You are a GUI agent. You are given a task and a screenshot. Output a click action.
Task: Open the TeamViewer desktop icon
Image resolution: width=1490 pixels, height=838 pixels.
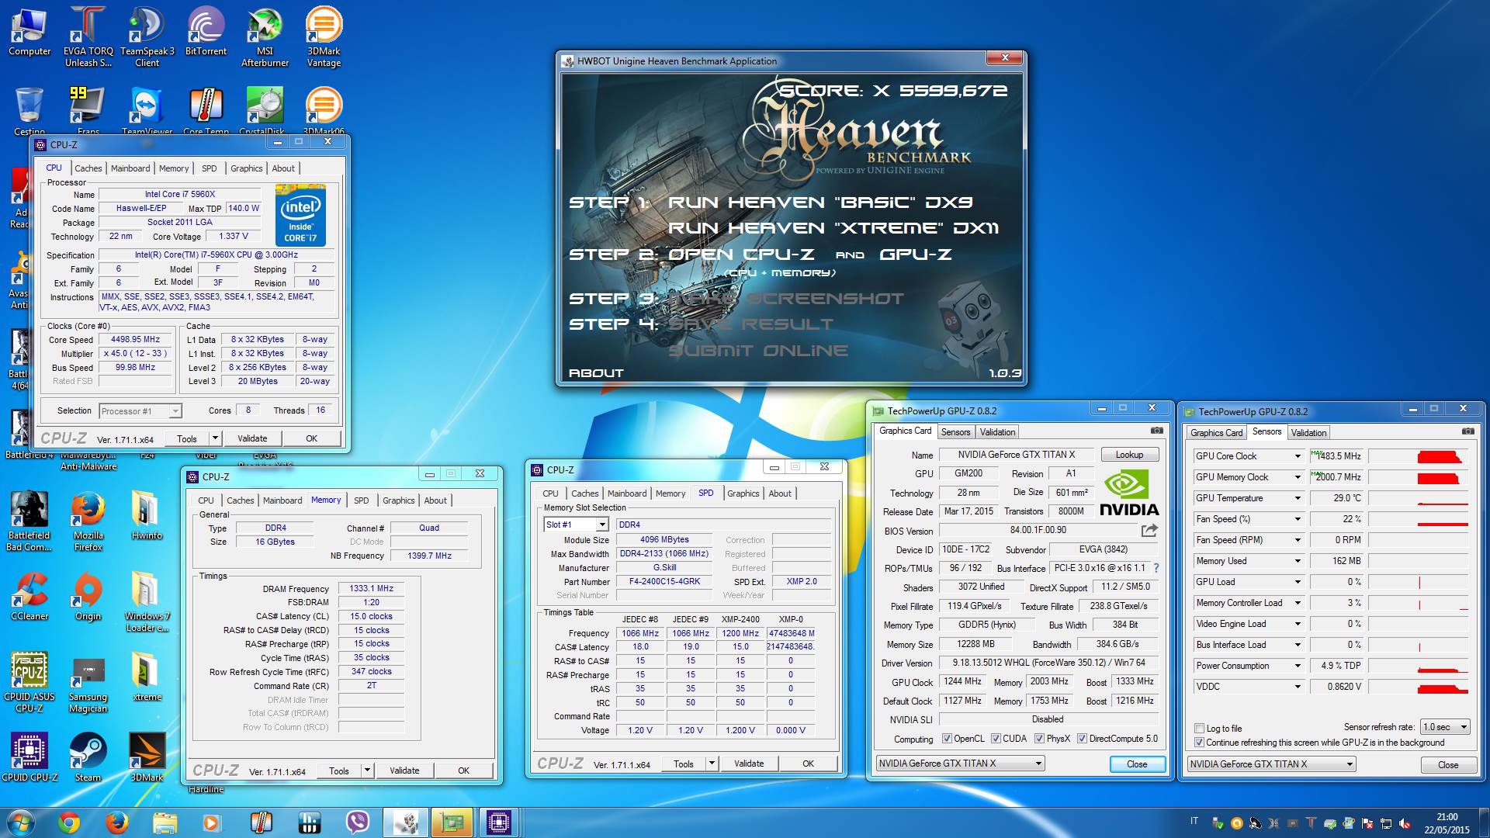pos(147,110)
